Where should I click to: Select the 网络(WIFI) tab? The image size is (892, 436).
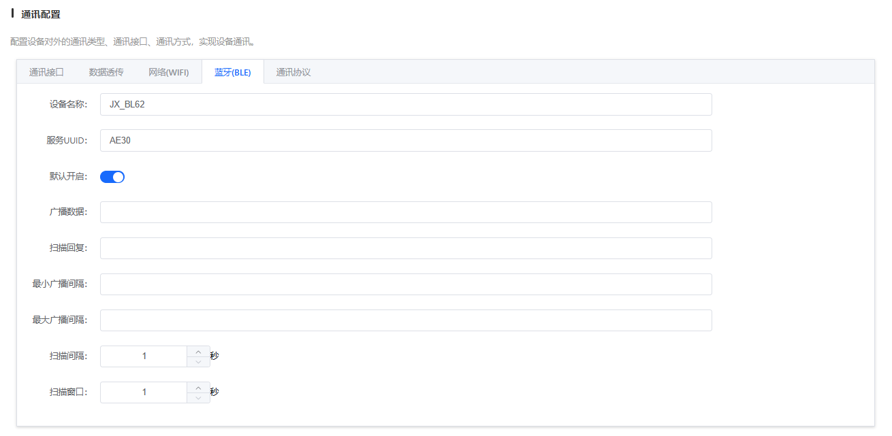(169, 72)
